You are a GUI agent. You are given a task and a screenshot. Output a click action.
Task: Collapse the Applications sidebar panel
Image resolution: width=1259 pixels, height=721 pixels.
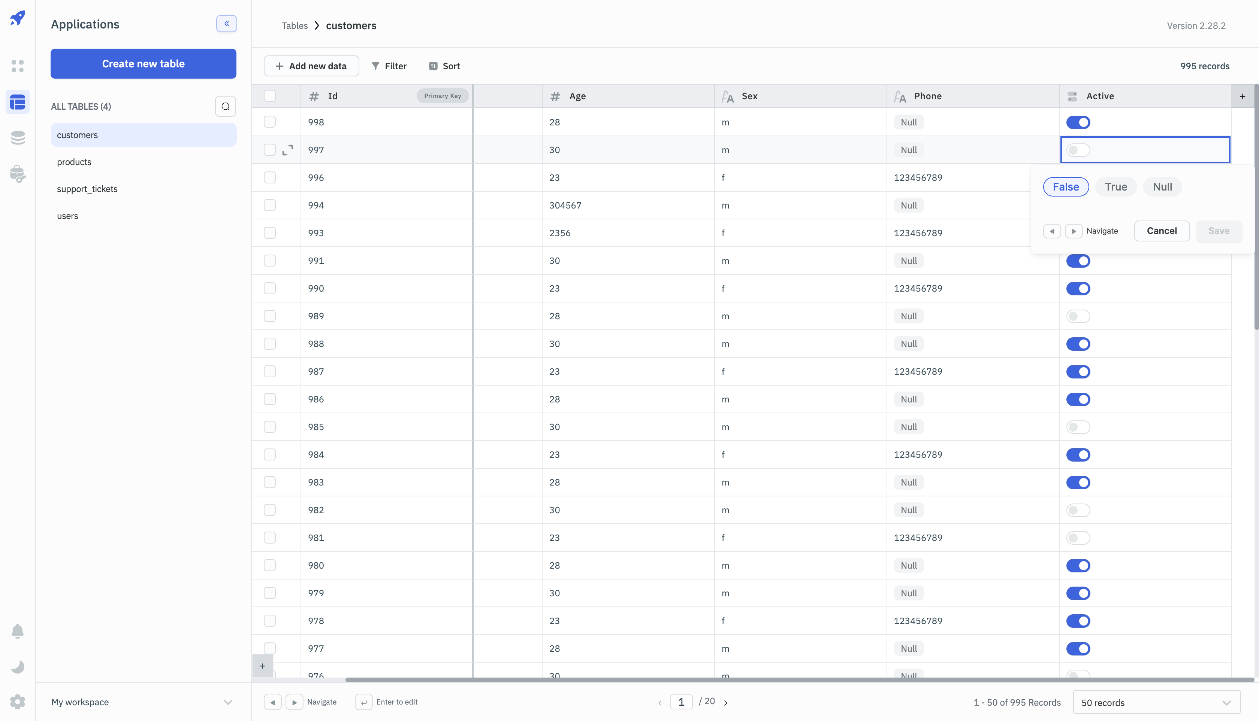(x=227, y=24)
